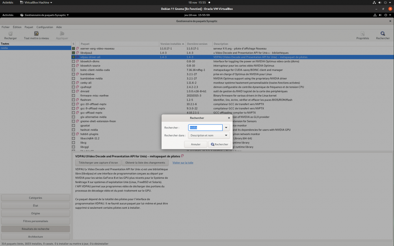Follow Visiter sur la toile link

click(x=183, y=163)
